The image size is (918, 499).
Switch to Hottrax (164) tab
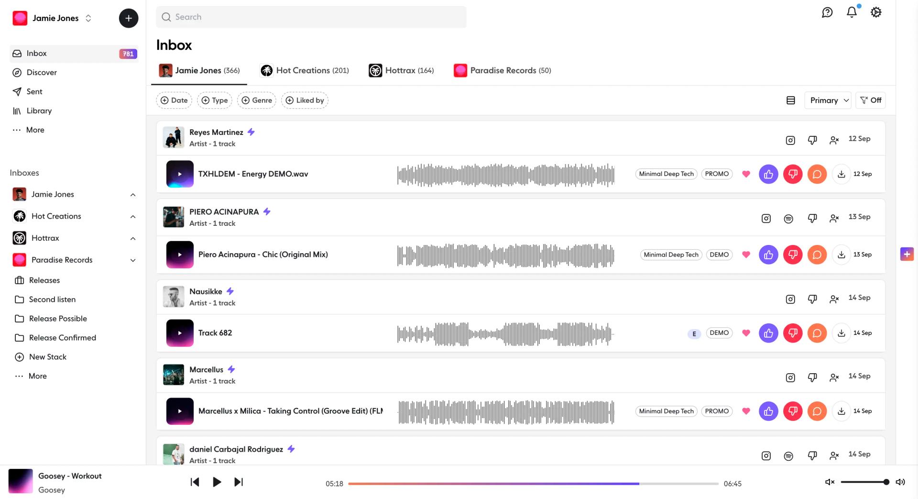click(x=402, y=71)
